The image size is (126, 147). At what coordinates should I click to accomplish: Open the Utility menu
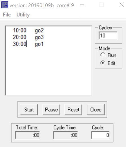pyautogui.click(x=23, y=15)
